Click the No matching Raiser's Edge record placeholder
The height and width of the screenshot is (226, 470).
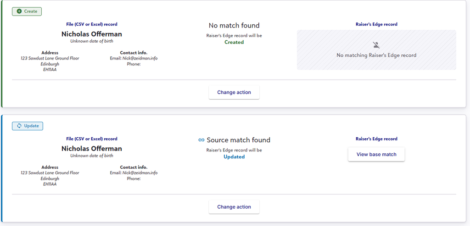coord(376,50)
